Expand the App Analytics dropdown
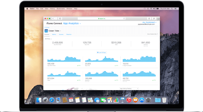This screenshot has width=203, height=112. click(72, 23)
